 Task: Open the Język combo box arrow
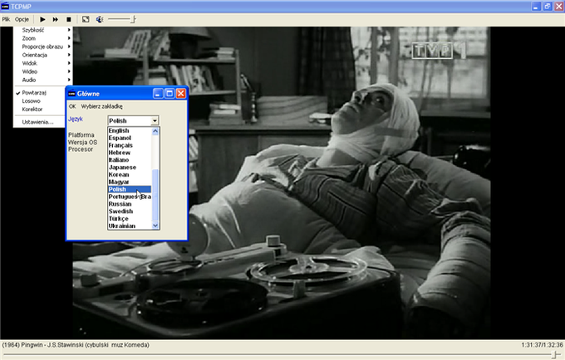155,121
